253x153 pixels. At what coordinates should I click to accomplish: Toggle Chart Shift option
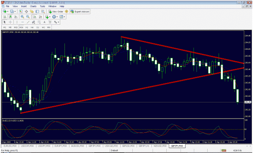point(40,17)
